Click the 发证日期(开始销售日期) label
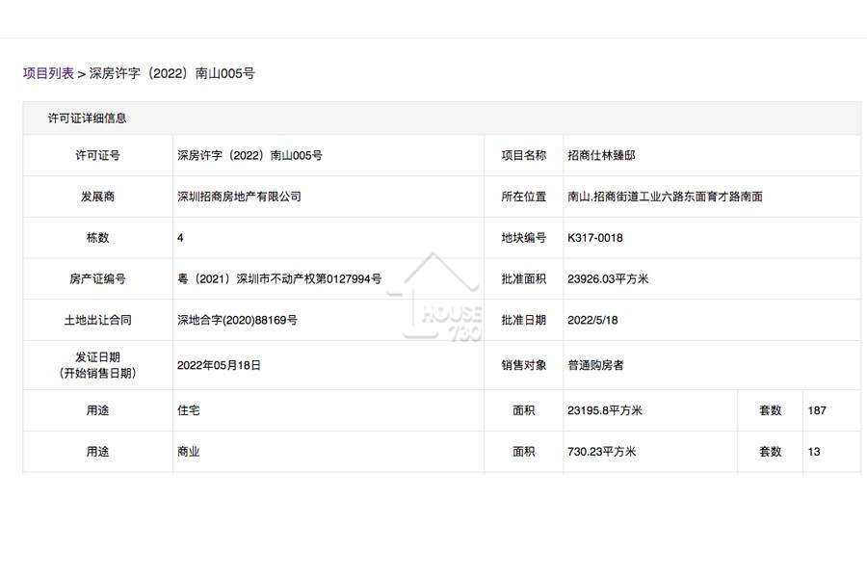The height and width of the screenshot is (578, 867). 98,365
